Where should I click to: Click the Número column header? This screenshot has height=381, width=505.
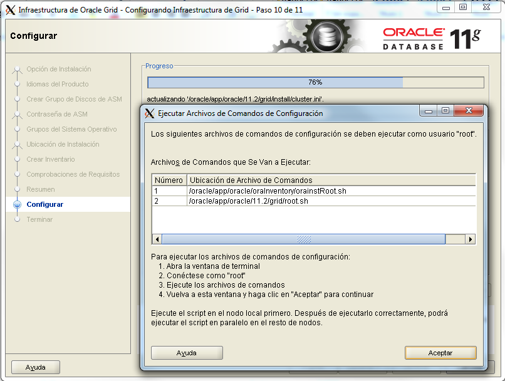(167, 181)
